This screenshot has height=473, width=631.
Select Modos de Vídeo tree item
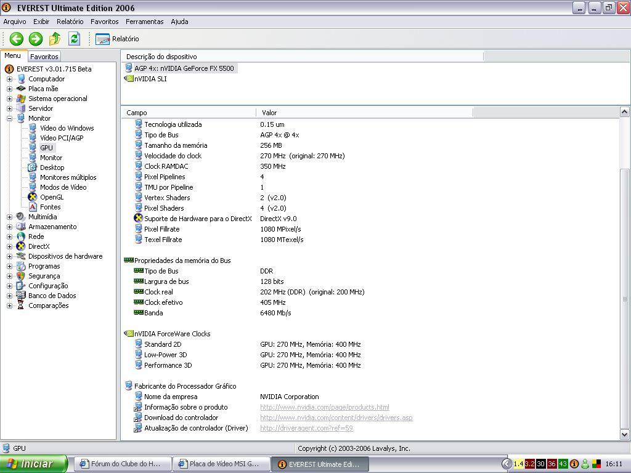coord(63,187)
